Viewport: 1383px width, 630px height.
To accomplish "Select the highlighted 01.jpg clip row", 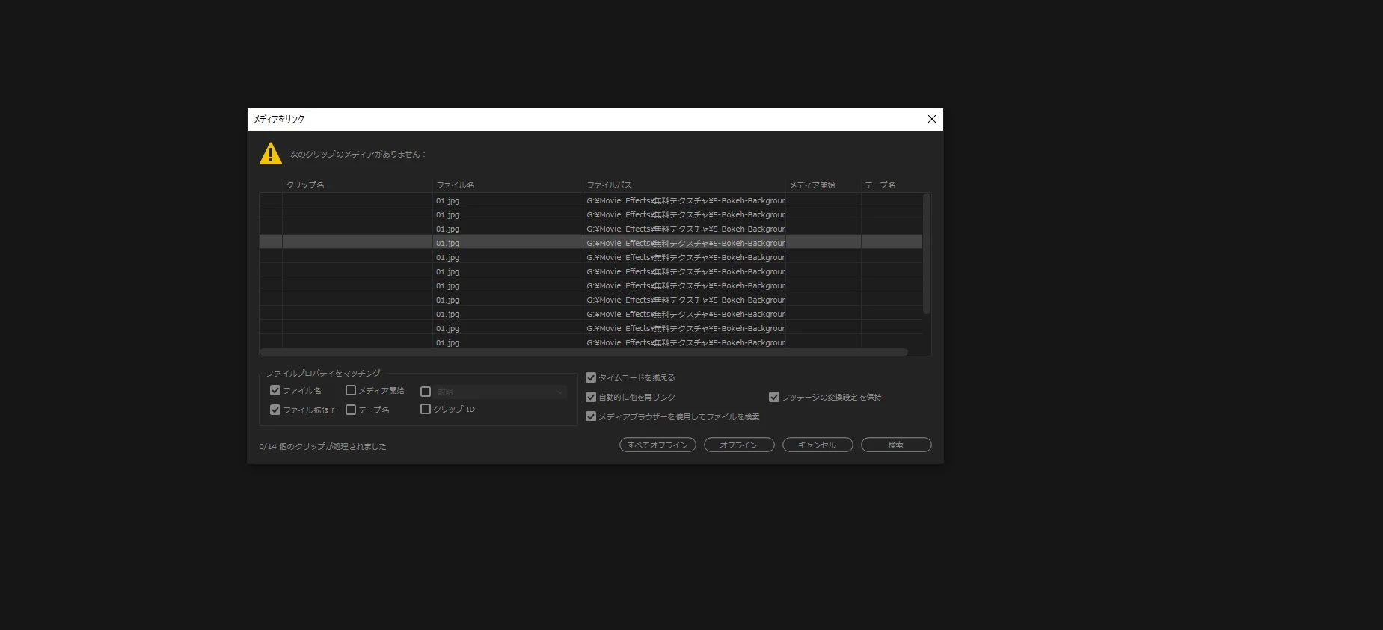I will (x=591, y=243).
